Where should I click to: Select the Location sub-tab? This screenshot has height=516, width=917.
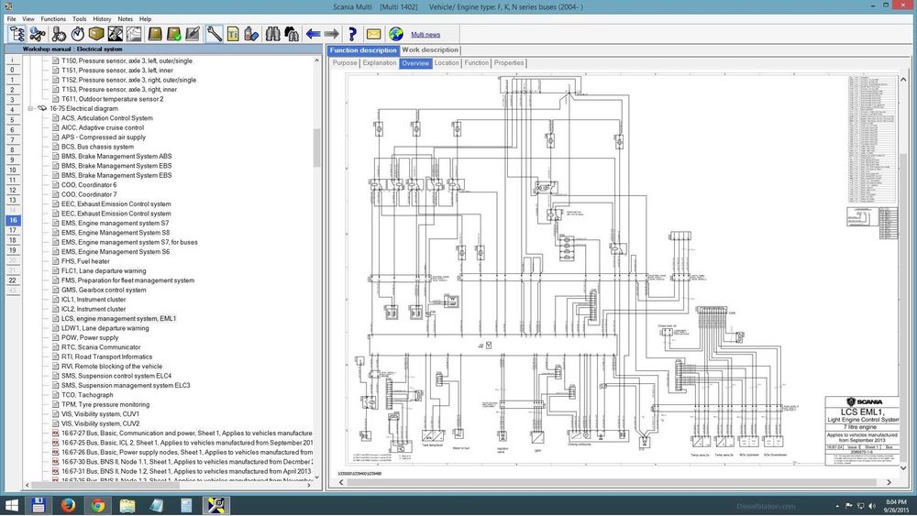tap(447, 63)
